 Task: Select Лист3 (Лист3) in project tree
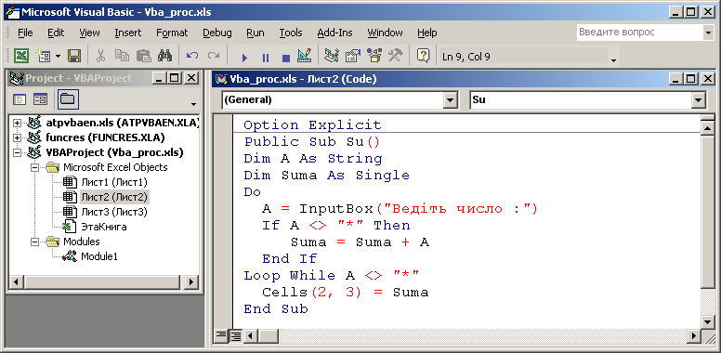coord(114,212)
